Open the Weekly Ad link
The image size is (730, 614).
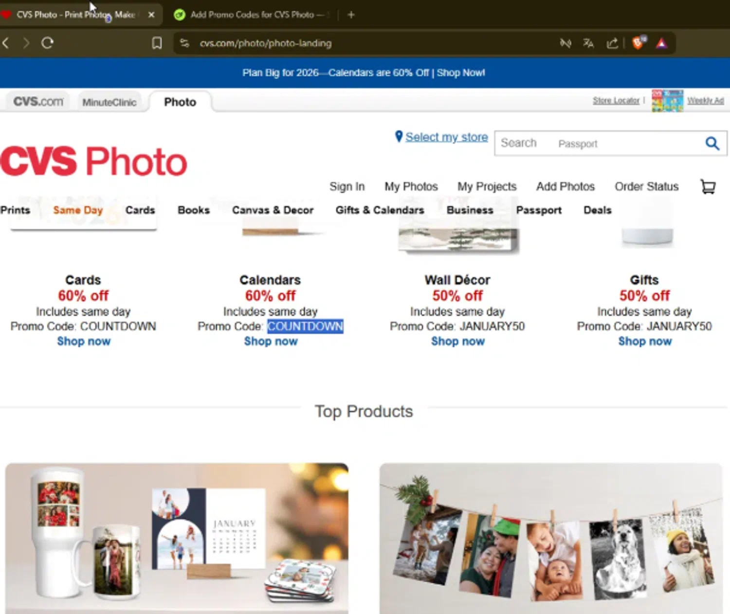click(705, 100)
